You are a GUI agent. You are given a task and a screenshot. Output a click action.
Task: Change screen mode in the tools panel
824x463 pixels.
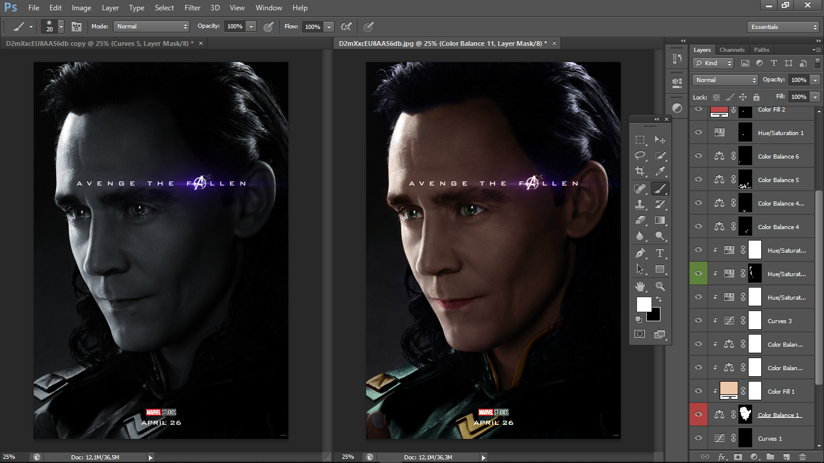pos(660,334)
